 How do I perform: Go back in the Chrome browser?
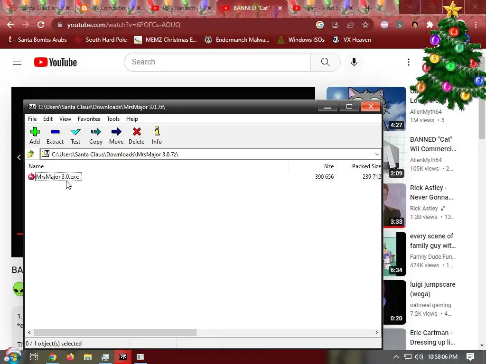point(10,25)
